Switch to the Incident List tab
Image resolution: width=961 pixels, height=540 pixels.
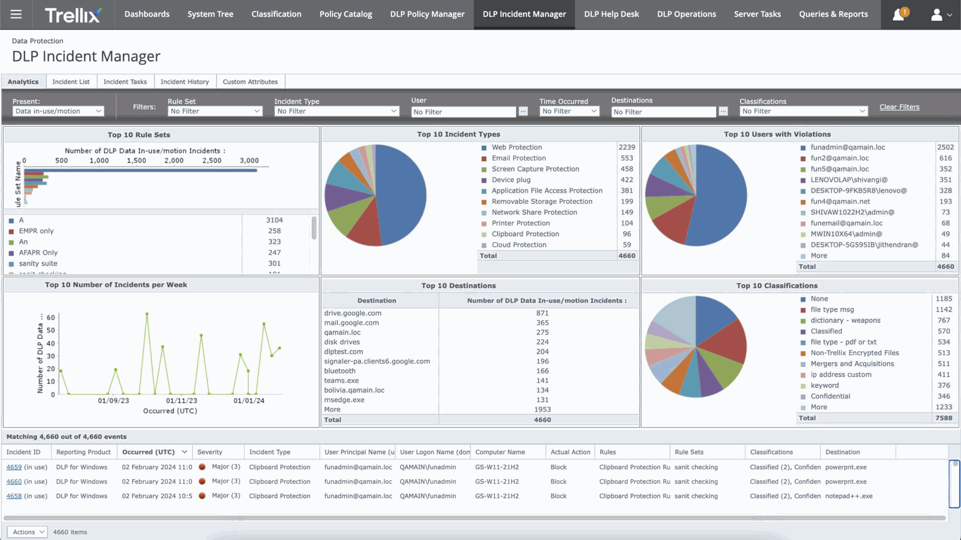pyautogui.click(x=71, y=81)
